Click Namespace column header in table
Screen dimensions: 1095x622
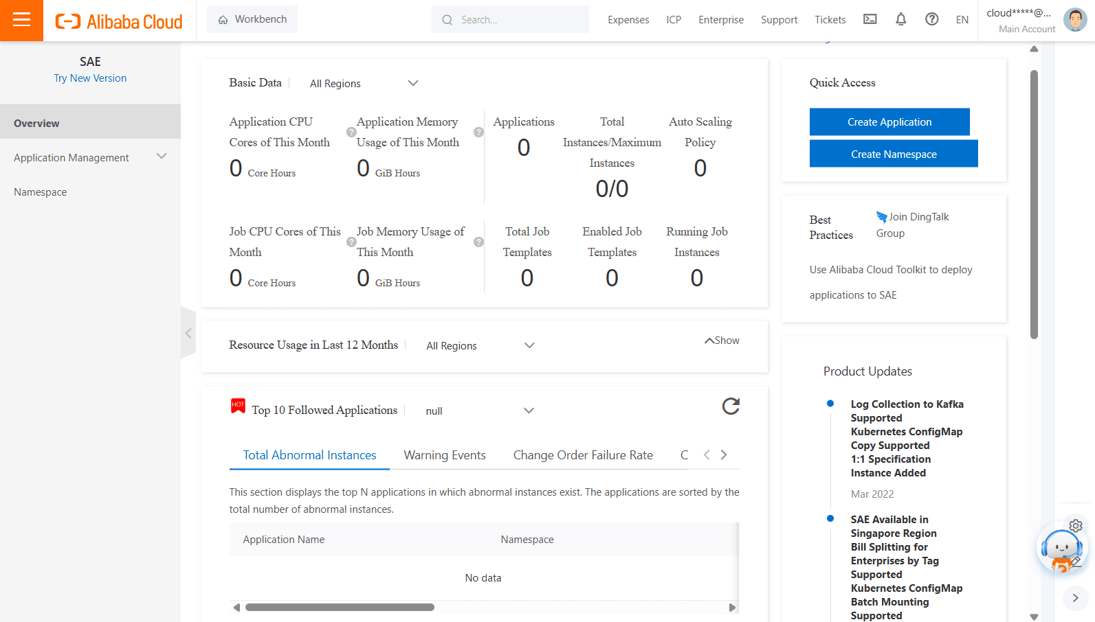click(x=527, y=540)
